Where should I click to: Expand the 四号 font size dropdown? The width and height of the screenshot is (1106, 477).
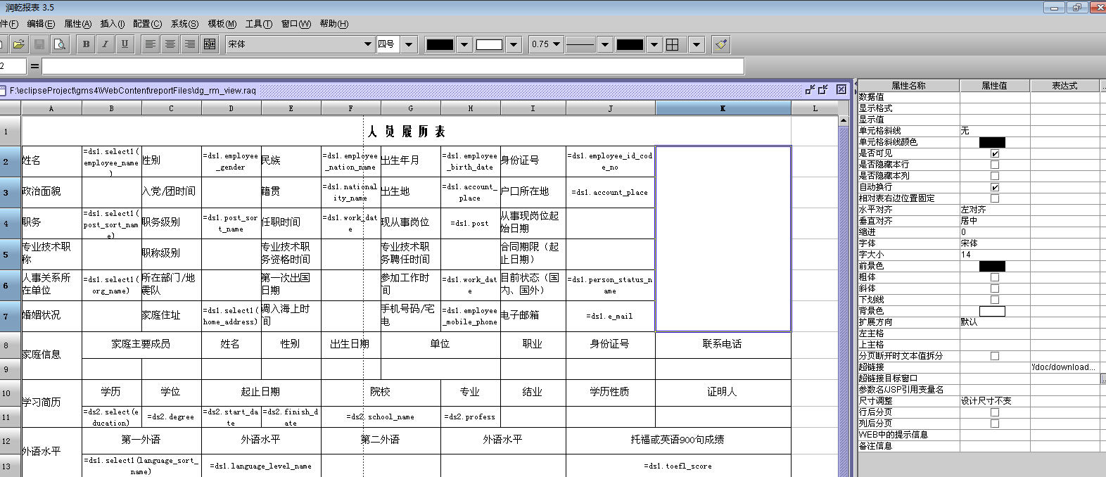coord(409,44)
